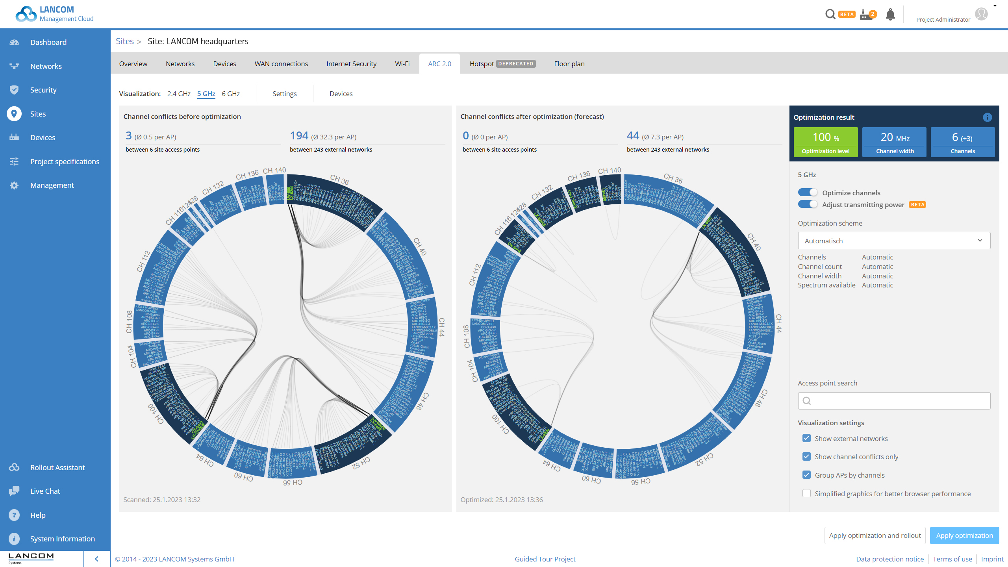1008x567 pixels.
Task: Switch to the Hotspot deprecated tab
Action: (502, 63)
